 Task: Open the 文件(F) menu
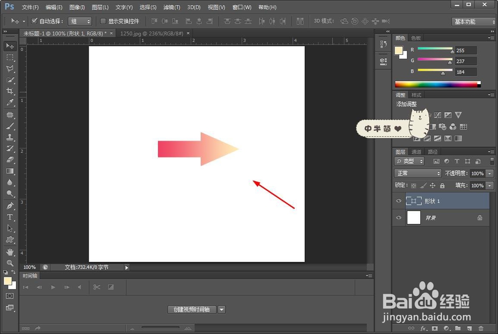pos(30,7)
